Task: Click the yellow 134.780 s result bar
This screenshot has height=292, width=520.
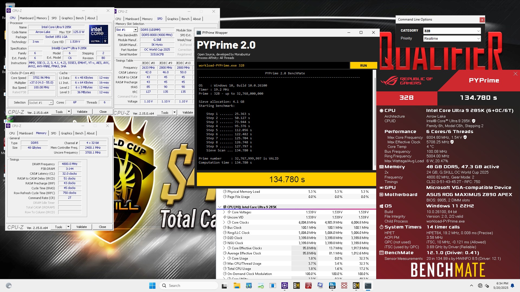Action: tap(287, 179)
